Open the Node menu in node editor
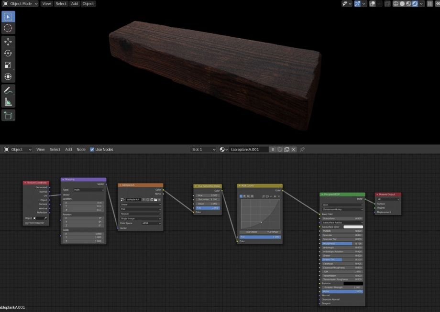 (x=81, y=150)
